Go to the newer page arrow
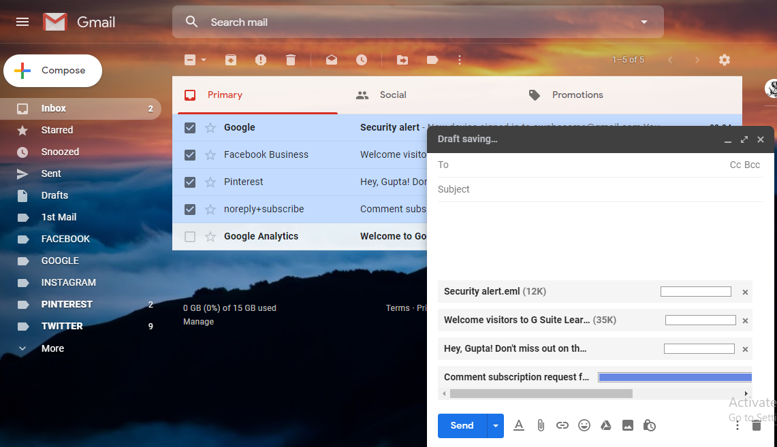 click(670, 60)
